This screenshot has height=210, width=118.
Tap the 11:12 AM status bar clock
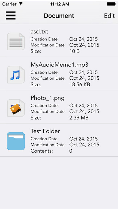click(x=60, y=4)
